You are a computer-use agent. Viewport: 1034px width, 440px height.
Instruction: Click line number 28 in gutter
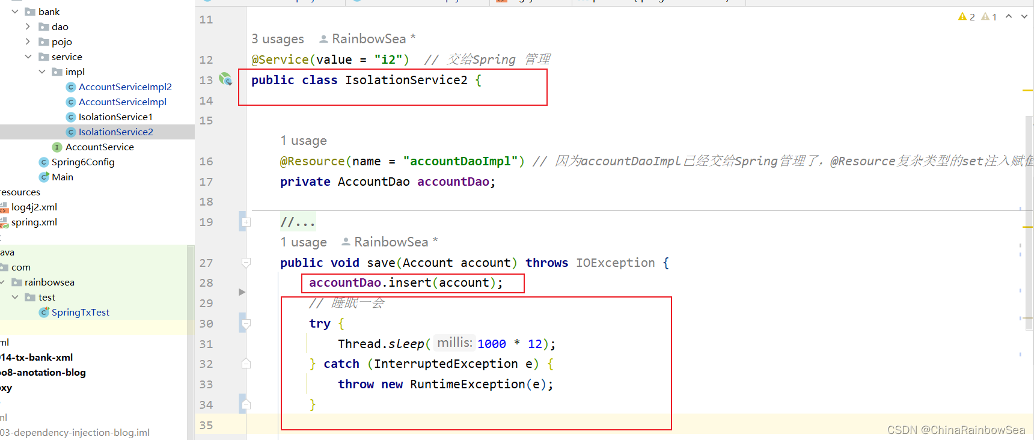[206, 283]
